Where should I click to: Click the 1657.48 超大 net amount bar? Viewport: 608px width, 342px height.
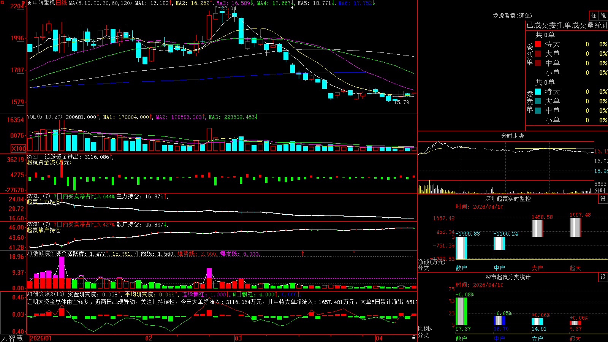point(575,227)
